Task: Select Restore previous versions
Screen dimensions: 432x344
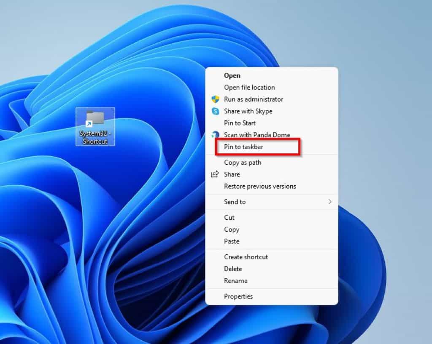Action: click(272, 186)
